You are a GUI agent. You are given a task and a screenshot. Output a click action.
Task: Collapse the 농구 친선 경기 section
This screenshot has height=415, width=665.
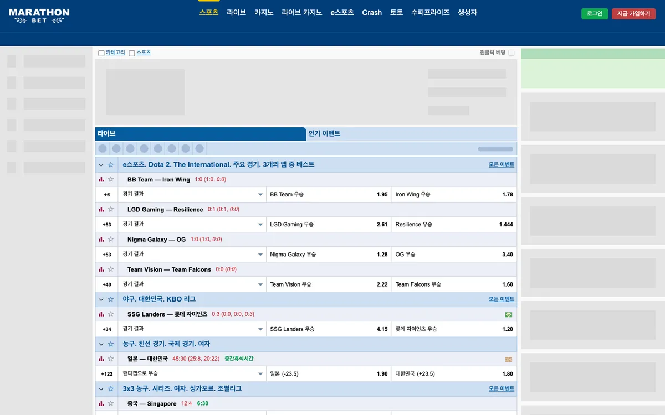tap(101, 344)
